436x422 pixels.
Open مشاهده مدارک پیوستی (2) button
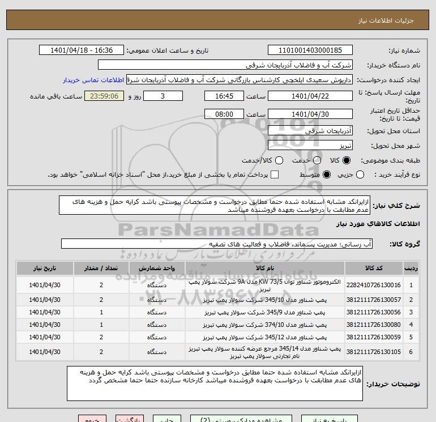(x=241, y=420)
